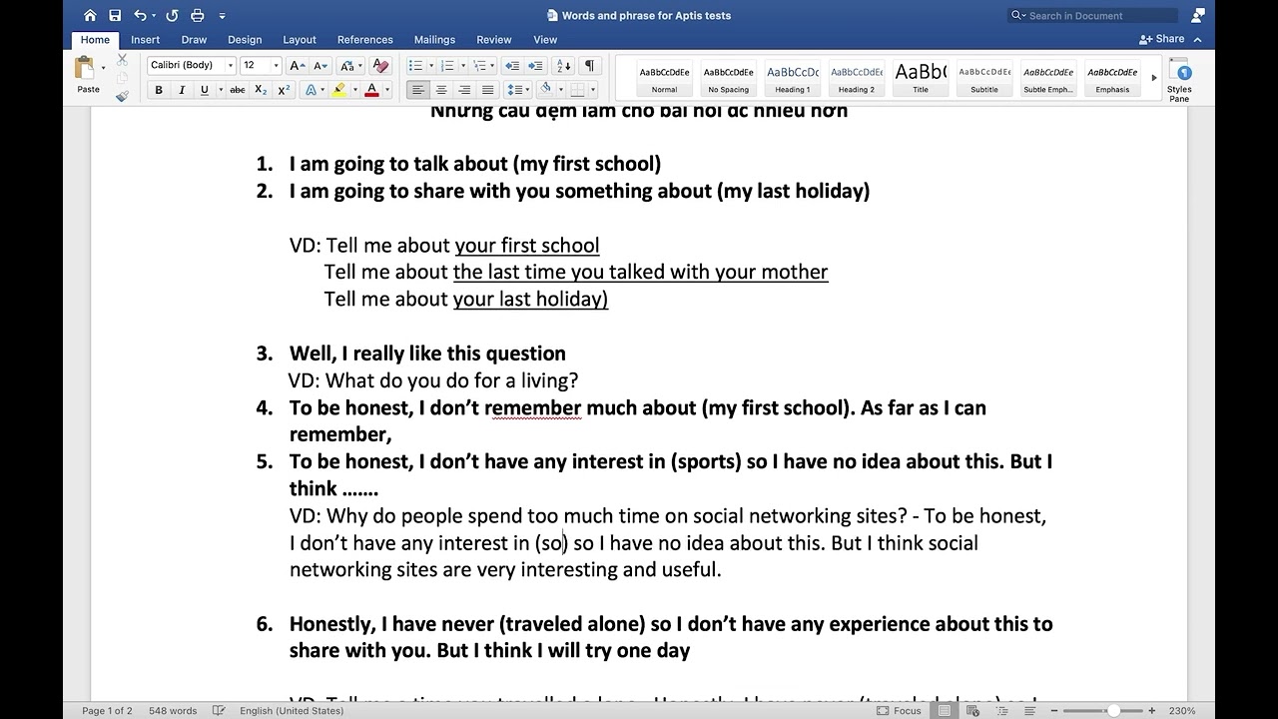The height and width of the screenshot is (719, 1278).
Task: Open Text Effects outlined A button
Action: 311,90
